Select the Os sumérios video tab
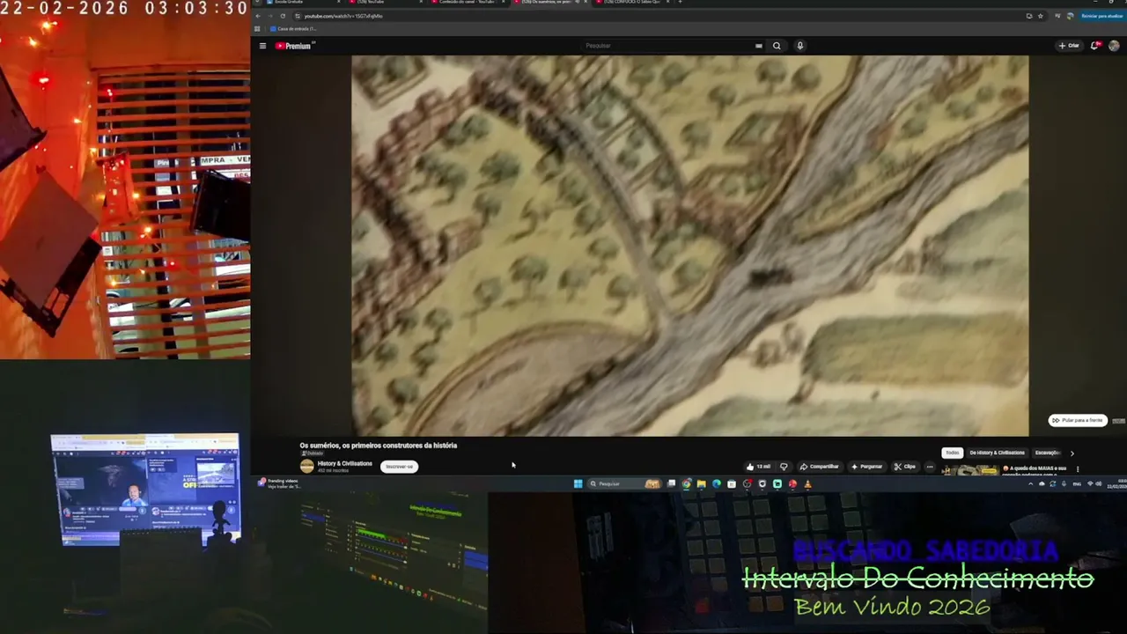Image resolution: width=1127 pixels, height=634 pixels. coord(550,3)
